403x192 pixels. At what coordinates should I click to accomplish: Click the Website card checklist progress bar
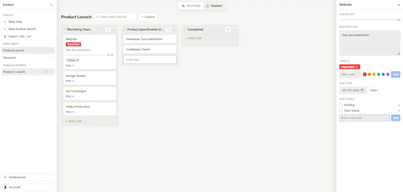pyautogui.click(x=85, y=55)
